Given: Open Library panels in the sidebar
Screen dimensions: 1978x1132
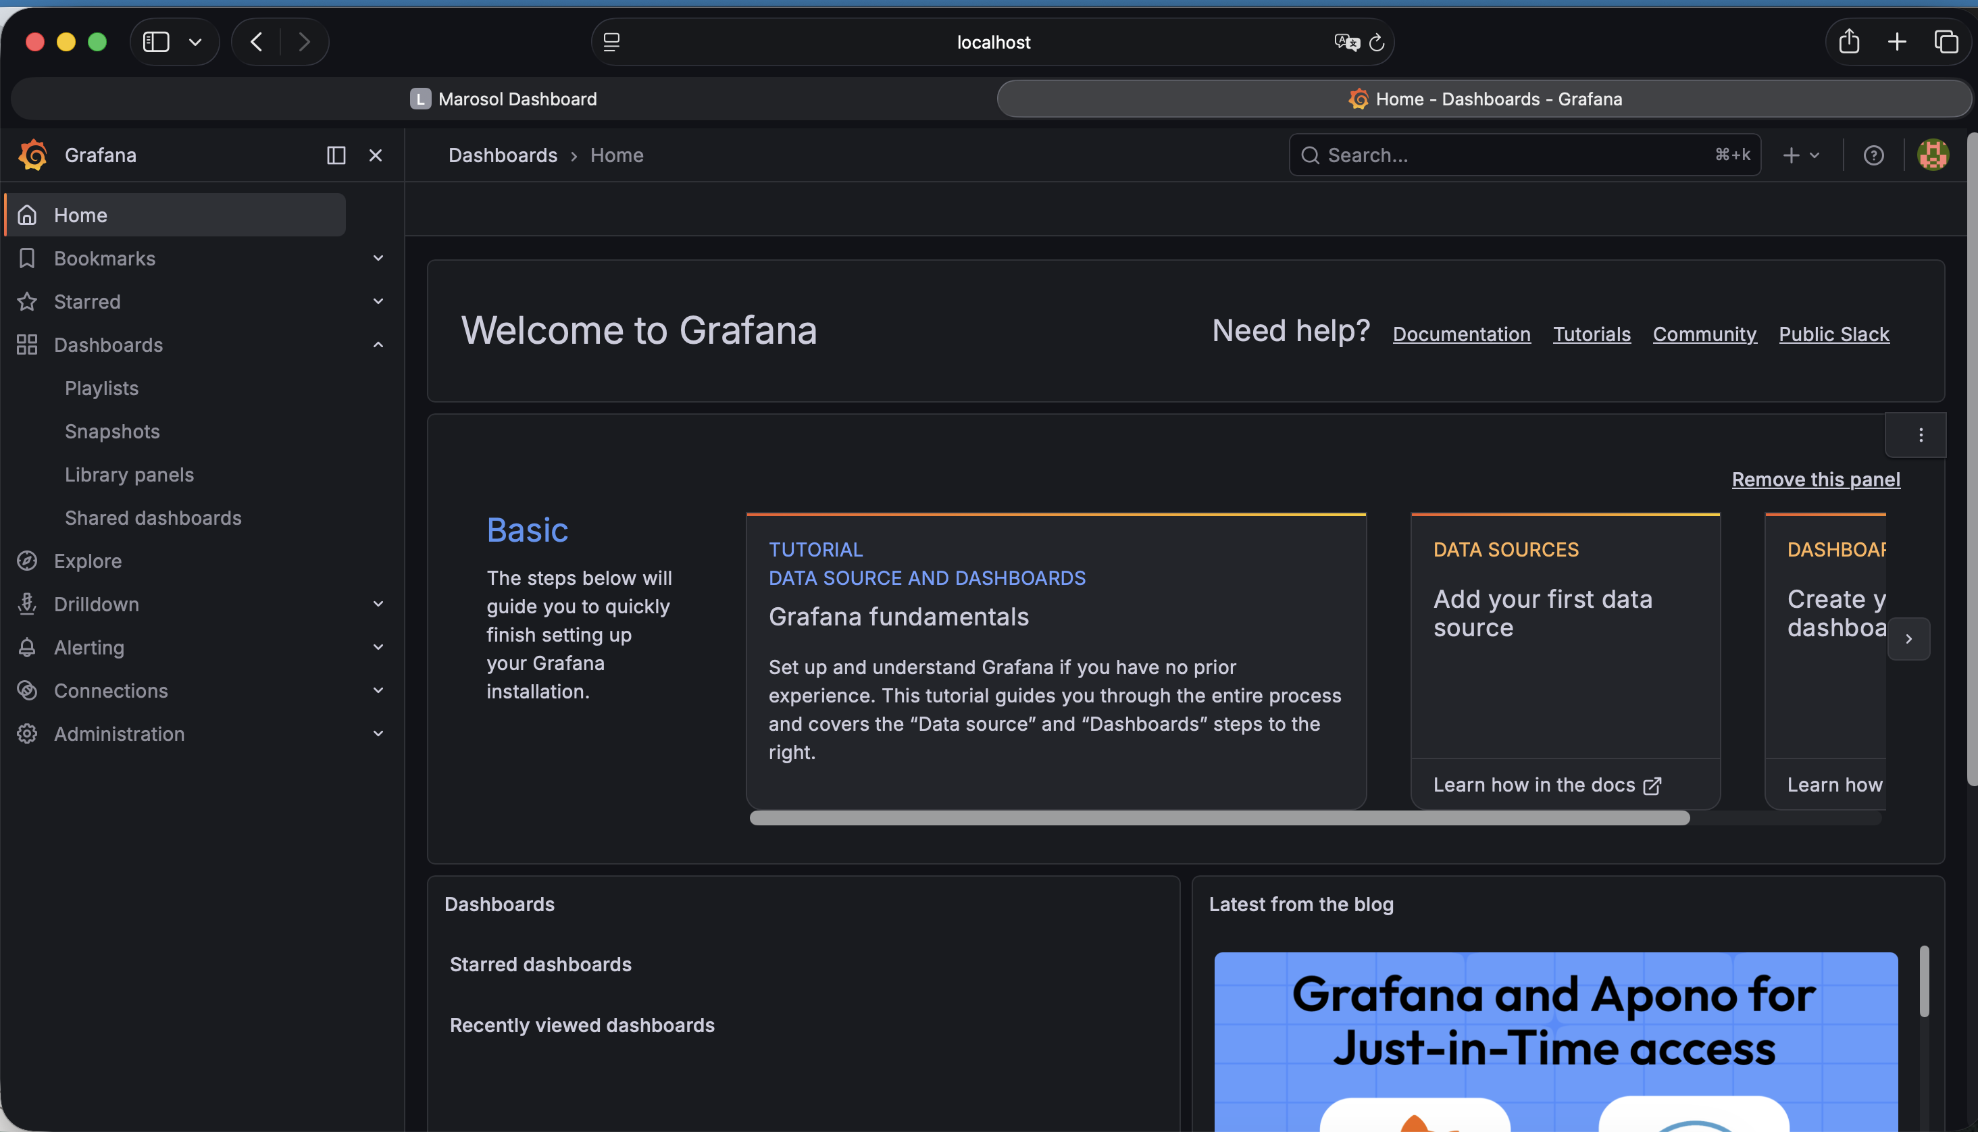Looking at the screenshot, I should [129, 474].
